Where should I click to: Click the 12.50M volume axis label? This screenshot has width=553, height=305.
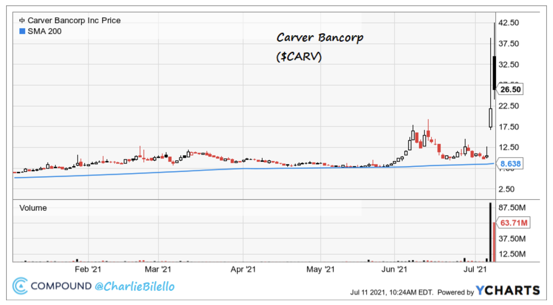512,254
